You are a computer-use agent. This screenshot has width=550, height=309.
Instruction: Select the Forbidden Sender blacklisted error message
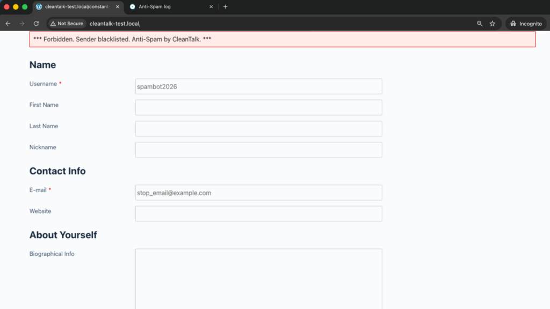[x=283, y=39]
